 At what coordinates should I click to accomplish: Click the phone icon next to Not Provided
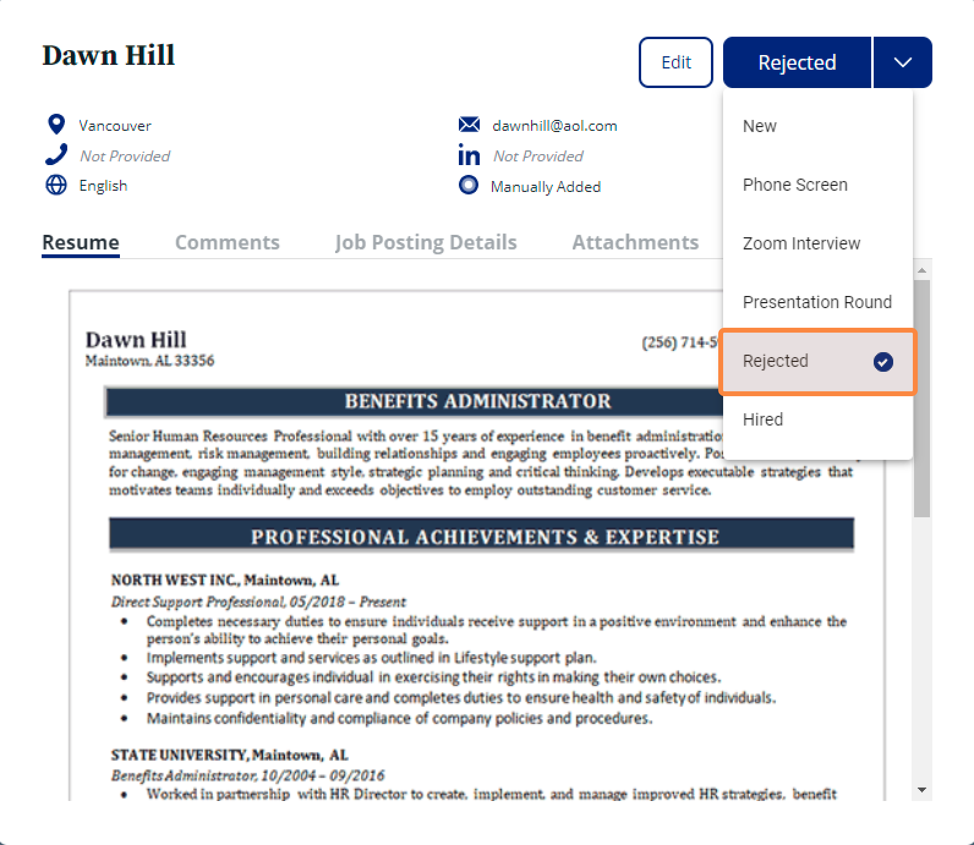click(x=56, y=155)
